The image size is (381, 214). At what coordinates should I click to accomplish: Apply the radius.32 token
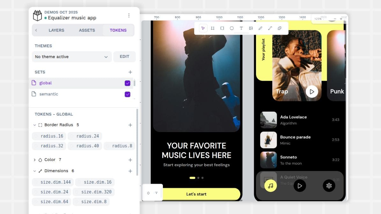pyautogui.click(x=49, y=146)
